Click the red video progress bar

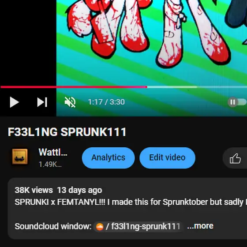tap(74, 87)
